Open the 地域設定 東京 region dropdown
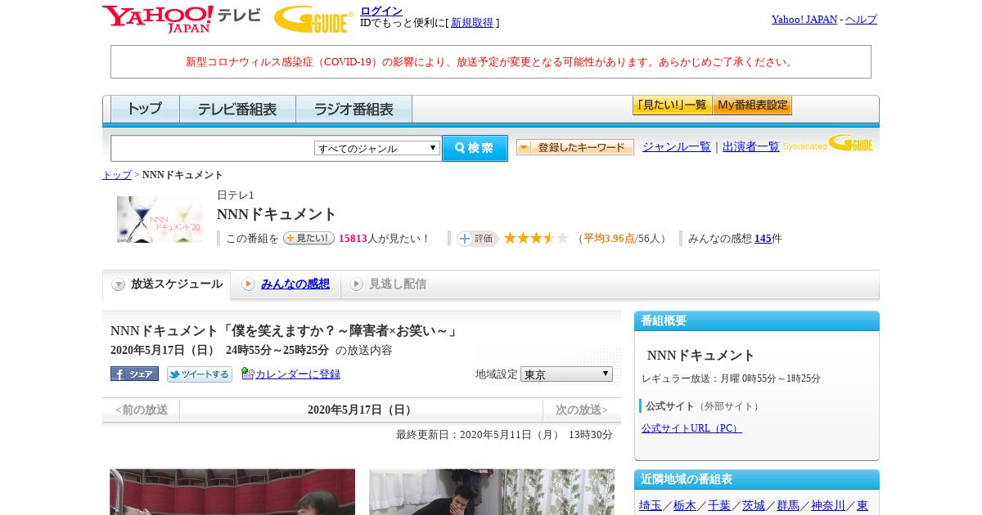This screenshot has height=515, width=982. (566, 374)
